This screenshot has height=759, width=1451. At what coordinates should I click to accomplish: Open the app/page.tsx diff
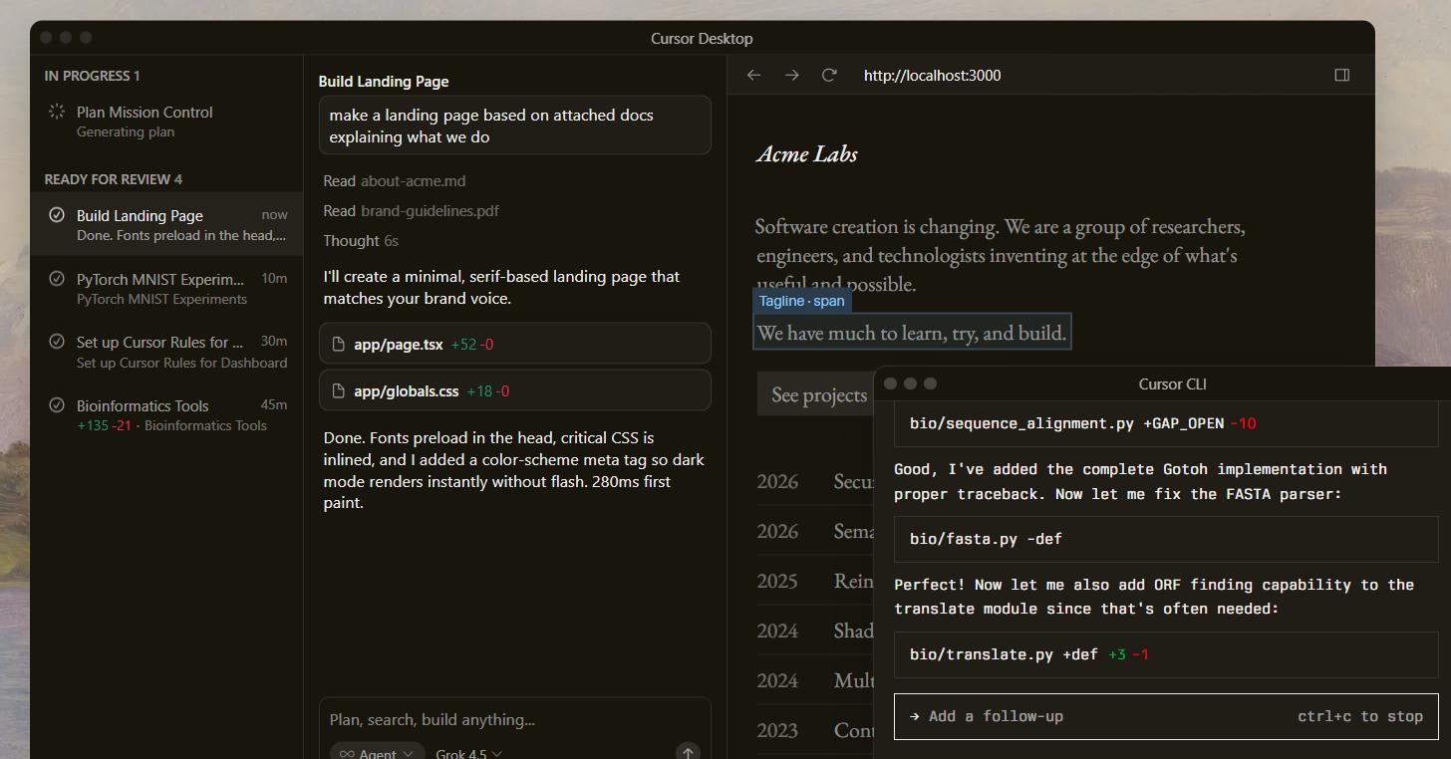coord(515,344)
